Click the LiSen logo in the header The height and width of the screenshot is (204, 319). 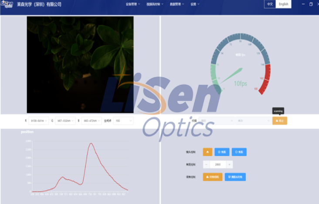[7, 4]
